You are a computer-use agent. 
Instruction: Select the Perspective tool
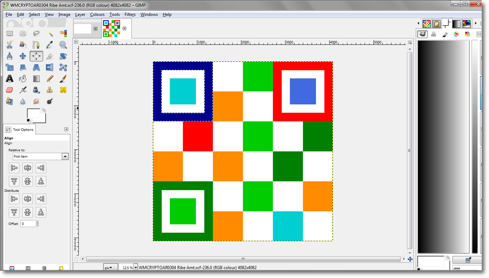tap(36, 67)
